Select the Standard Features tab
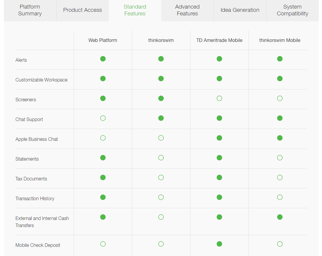This screenshot has height=256, width=322. click(135, 10)
